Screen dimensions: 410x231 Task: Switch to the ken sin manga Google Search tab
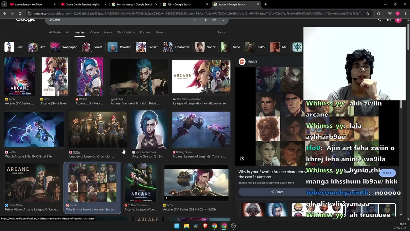(x=135, y=4)
